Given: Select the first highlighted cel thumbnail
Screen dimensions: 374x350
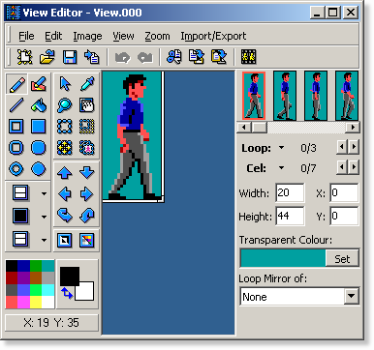Looking at the screenshot, I should [x=254, y=96].
